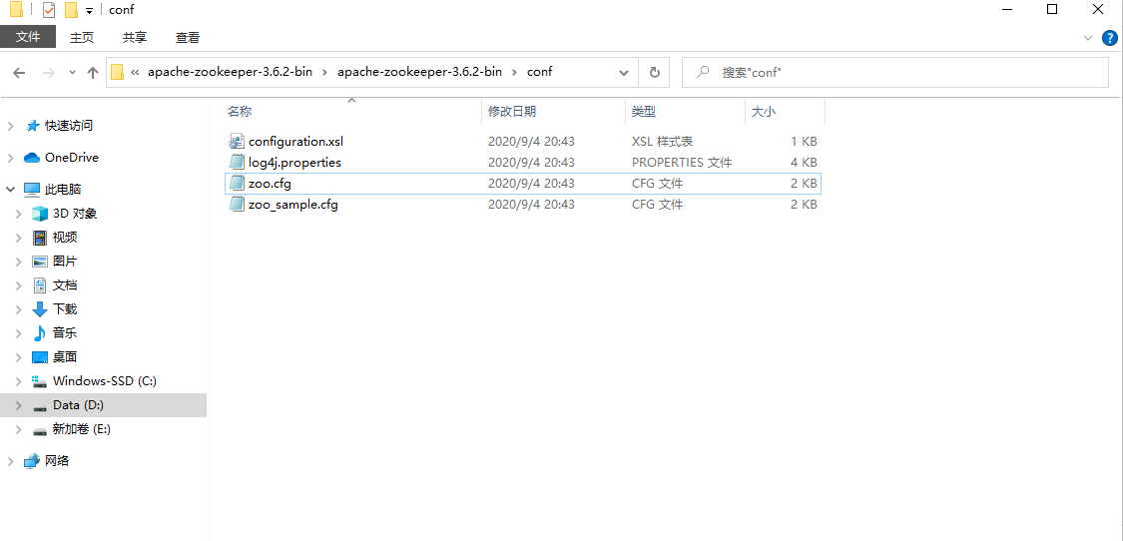Image resolution: width=1123 pixels, height=541 pixels.
Task: Select 下载 in the navigation pane
Action: coord(65,309)
